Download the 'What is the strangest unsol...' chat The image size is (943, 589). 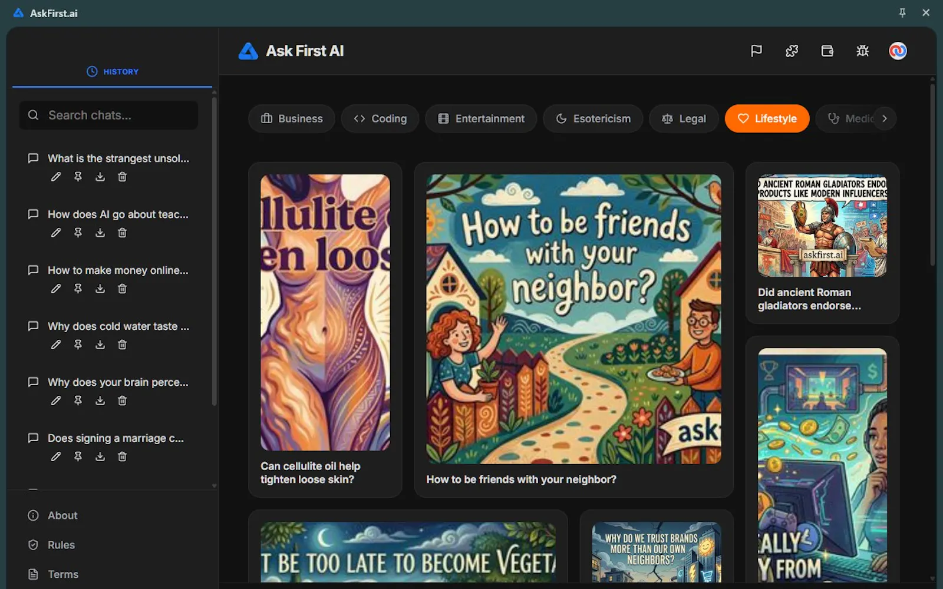coord(100,177)
